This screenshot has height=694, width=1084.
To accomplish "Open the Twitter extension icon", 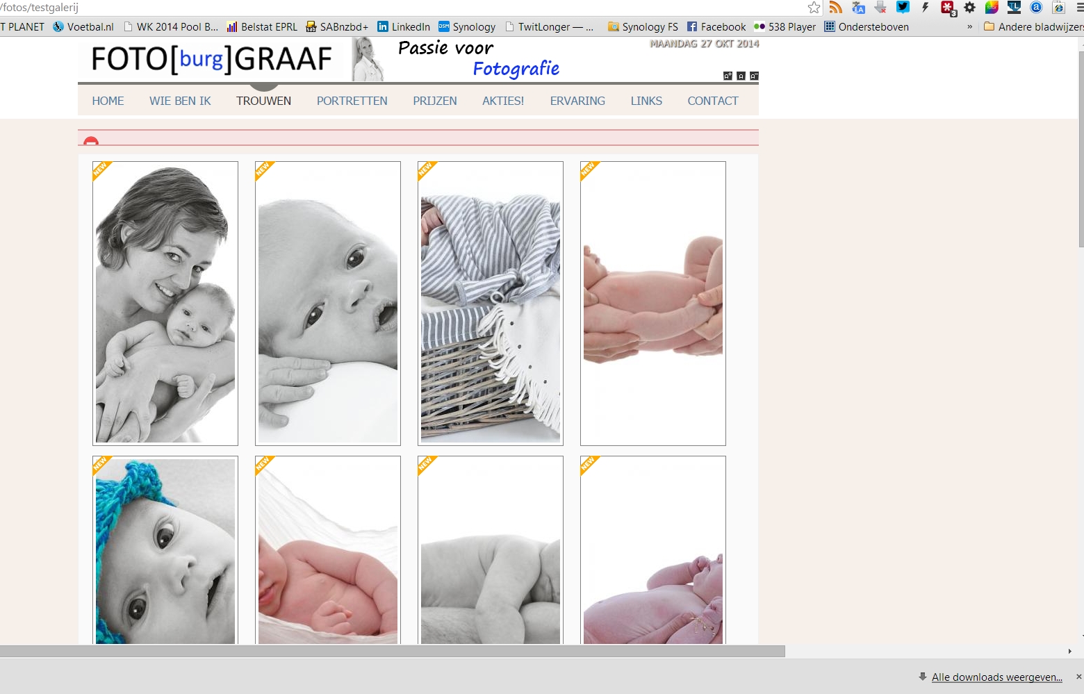I will coord(903,8).
